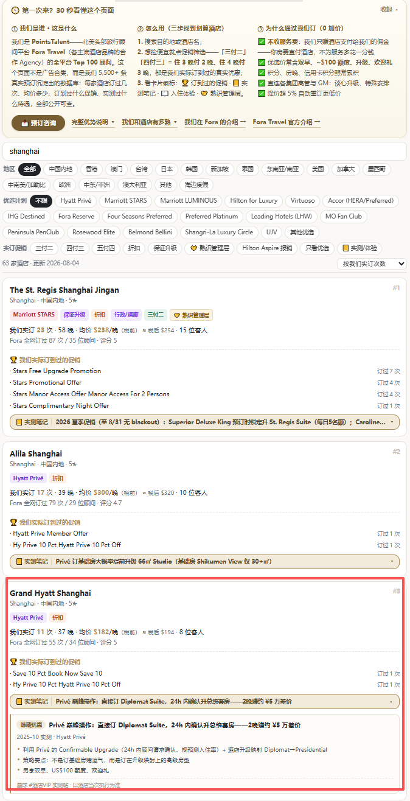Image resolution: width=410 pixels, height=801 pixels.
Task: Expand 我们和酒店有多熟 section
Action: click(149, 122)
